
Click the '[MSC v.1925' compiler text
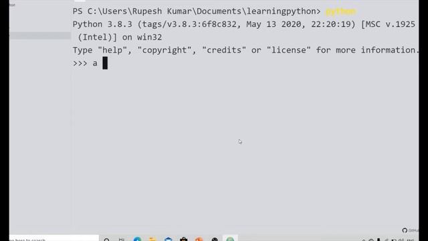[x=388, y=24]
